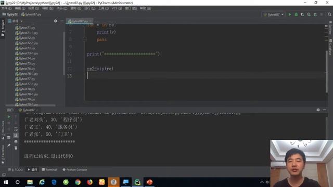Open the 帮助 (H) menu
Viewport: 333px width, 187px height.
(145, 8)
